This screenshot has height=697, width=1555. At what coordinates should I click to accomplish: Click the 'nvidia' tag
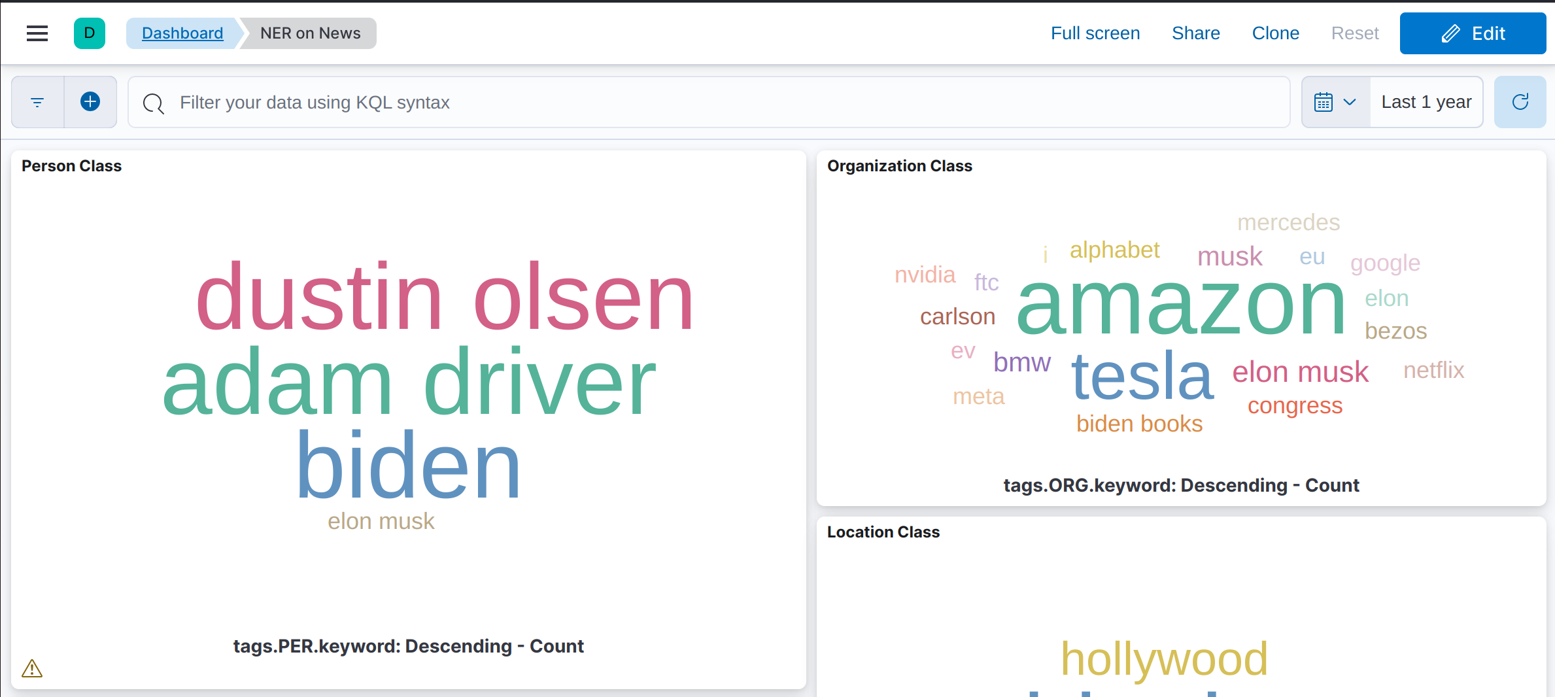pyautogui.click(x=925, y=275)
